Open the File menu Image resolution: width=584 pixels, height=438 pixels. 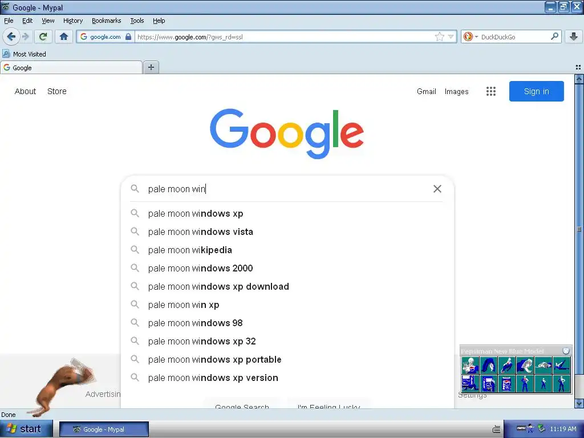coord(9,21)
